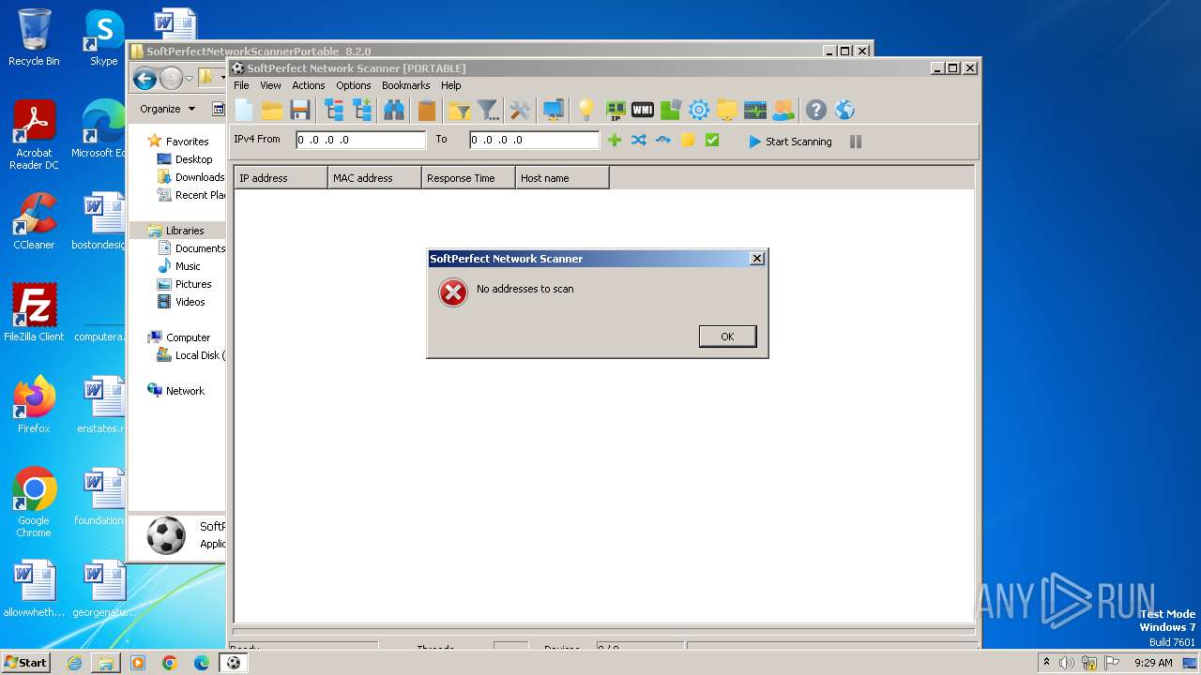The width and height of the screenshot is (1201, 675).
Task: Toggle the green checkmark icon
Action: tap(712, 141)
